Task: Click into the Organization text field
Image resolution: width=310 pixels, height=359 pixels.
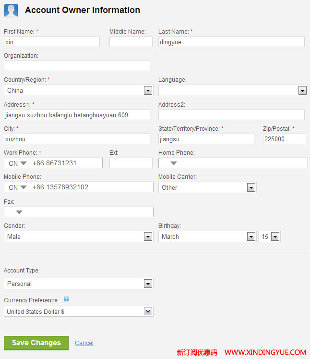Action: [77, 66]
